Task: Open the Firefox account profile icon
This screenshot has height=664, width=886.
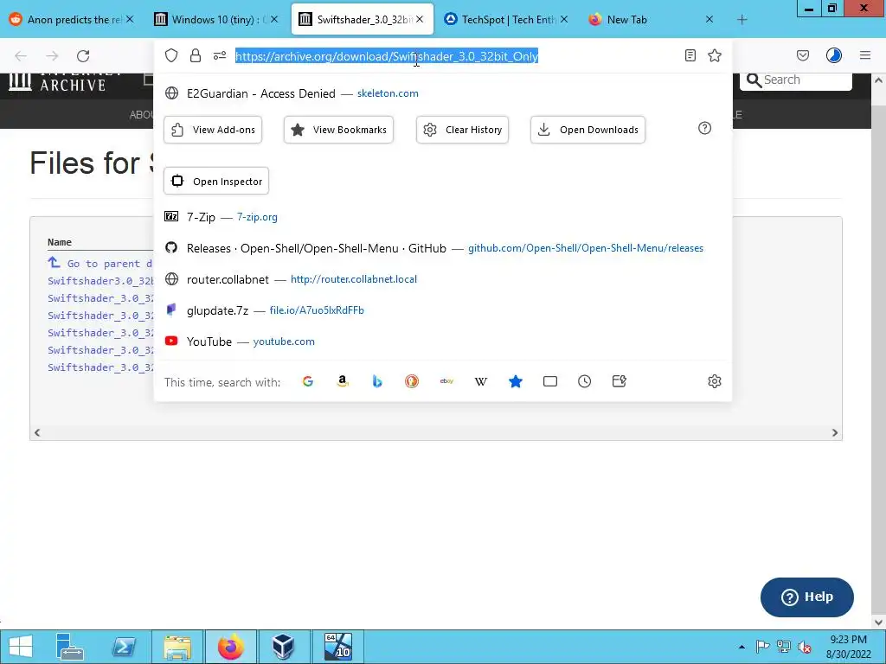Action: (x=834, y=55)
